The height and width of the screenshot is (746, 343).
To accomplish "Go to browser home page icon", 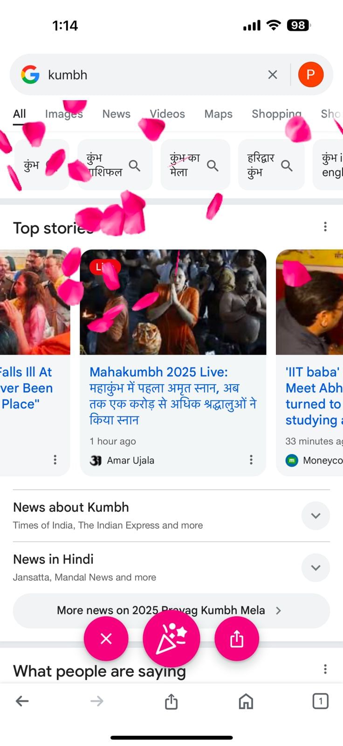I will click(x=246, y=701).
